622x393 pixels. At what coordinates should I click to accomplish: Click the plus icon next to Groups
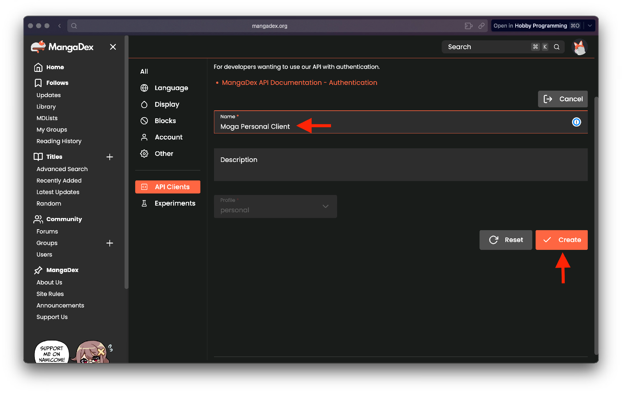tap(110, 243)
